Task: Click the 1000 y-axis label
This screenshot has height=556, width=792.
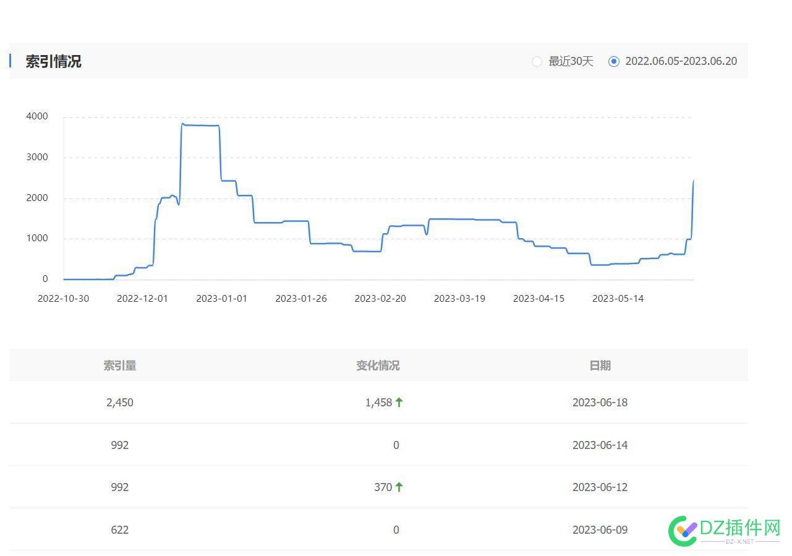Action: (x=37, y=239)
